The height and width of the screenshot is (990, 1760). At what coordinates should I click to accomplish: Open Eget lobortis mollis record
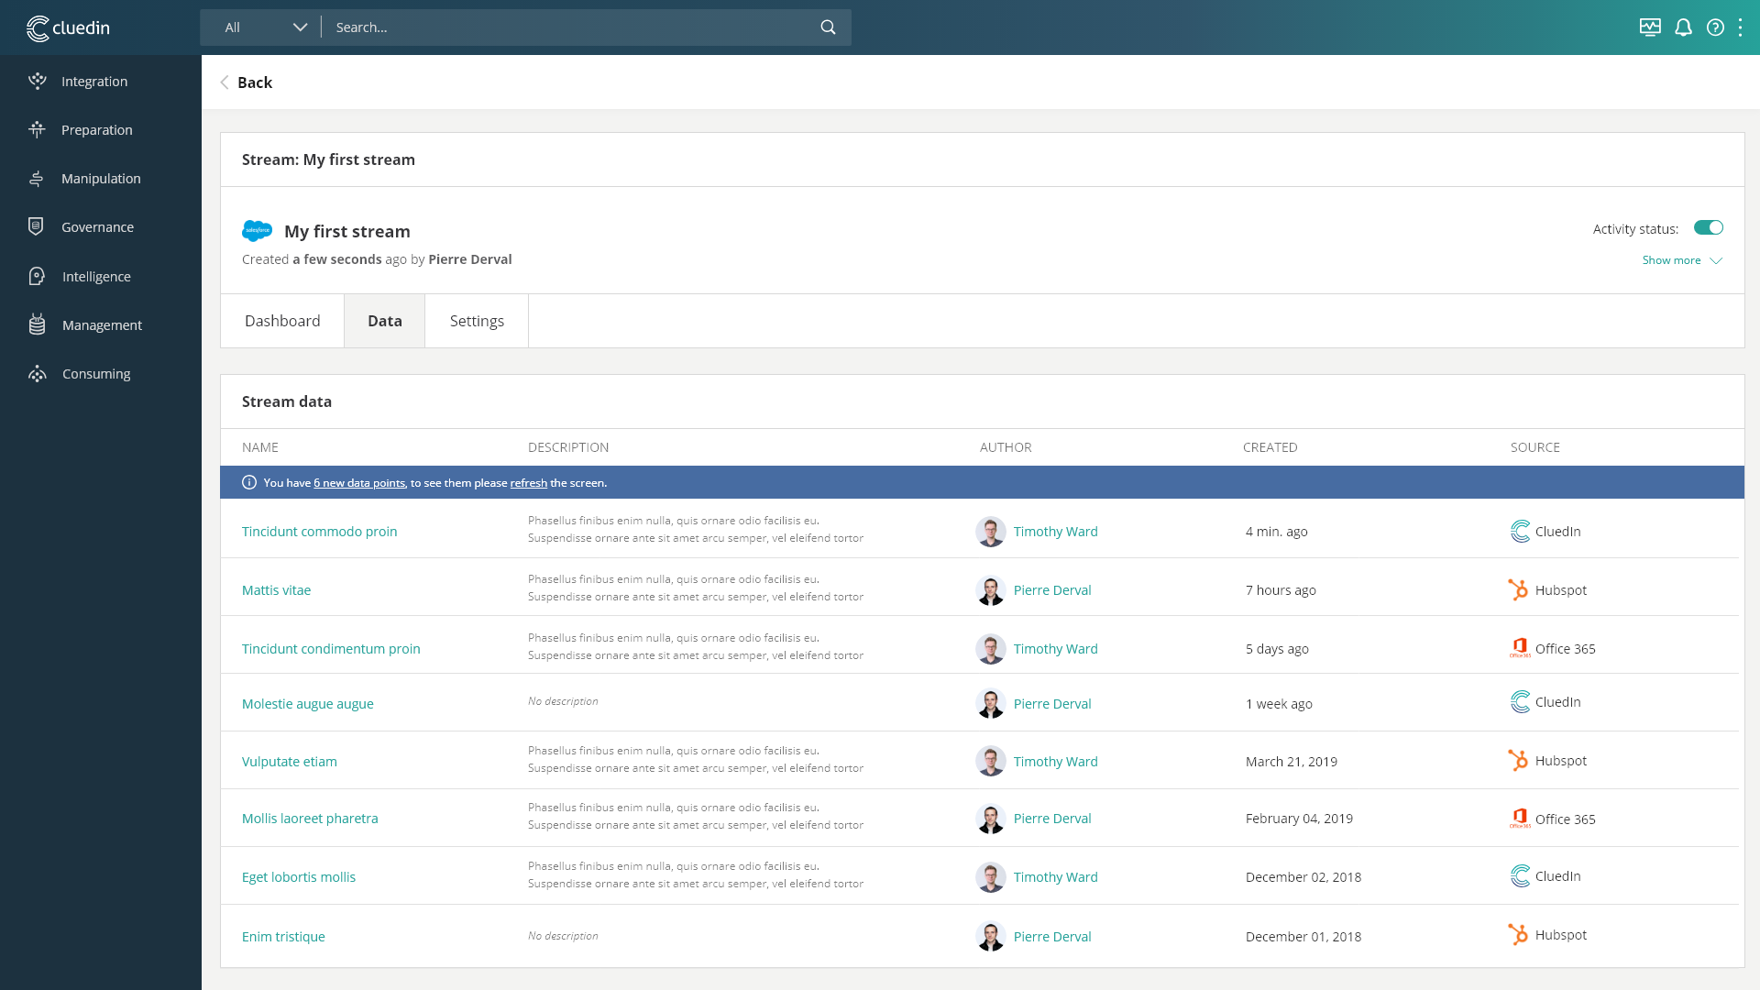click(x=299, y=876)
